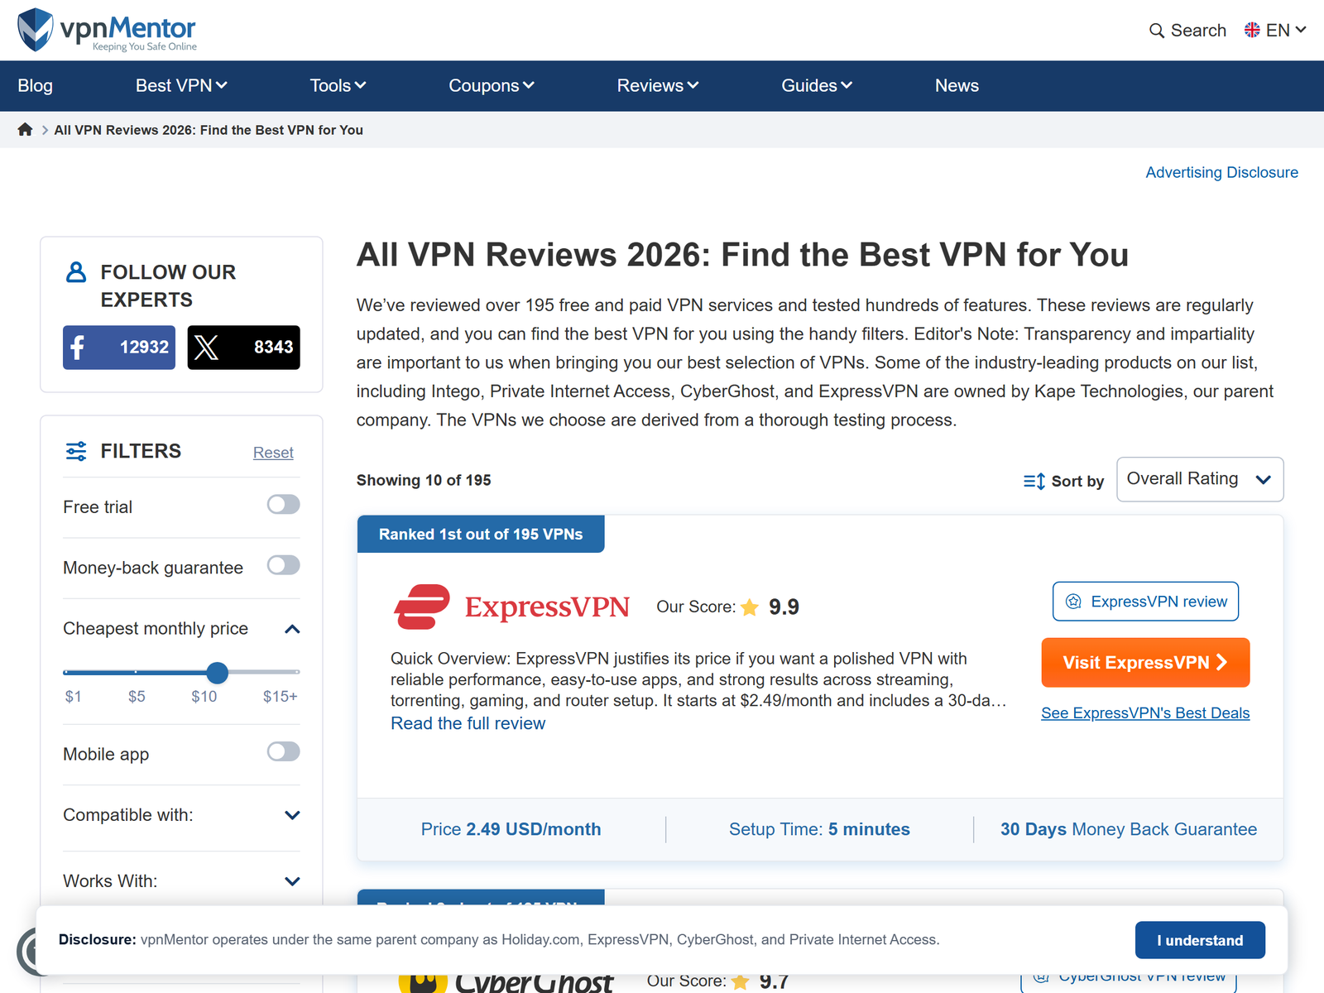Read the full review of ExpressVPN
This screenshot has width=1324, height=993.
click(x=468, y=723)
